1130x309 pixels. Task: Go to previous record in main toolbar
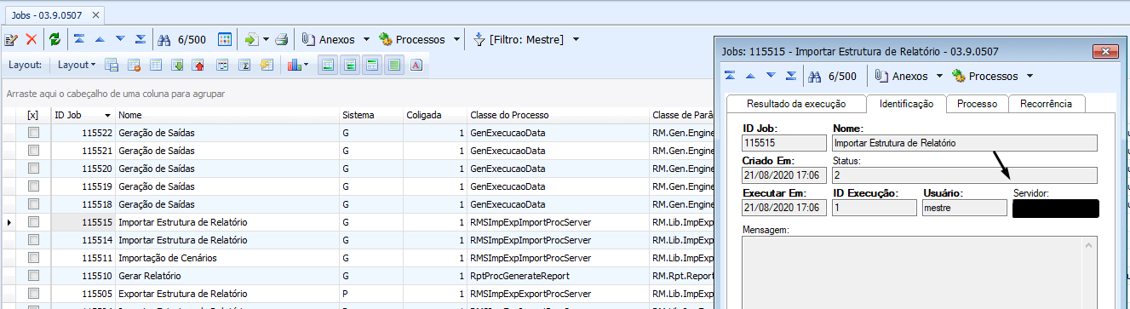pyautogui.click(x=100, y=39)
